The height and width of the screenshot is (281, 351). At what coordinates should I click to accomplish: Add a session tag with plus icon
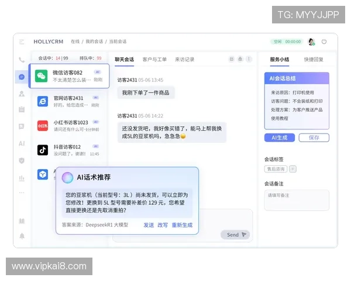[x=292, y=169]
